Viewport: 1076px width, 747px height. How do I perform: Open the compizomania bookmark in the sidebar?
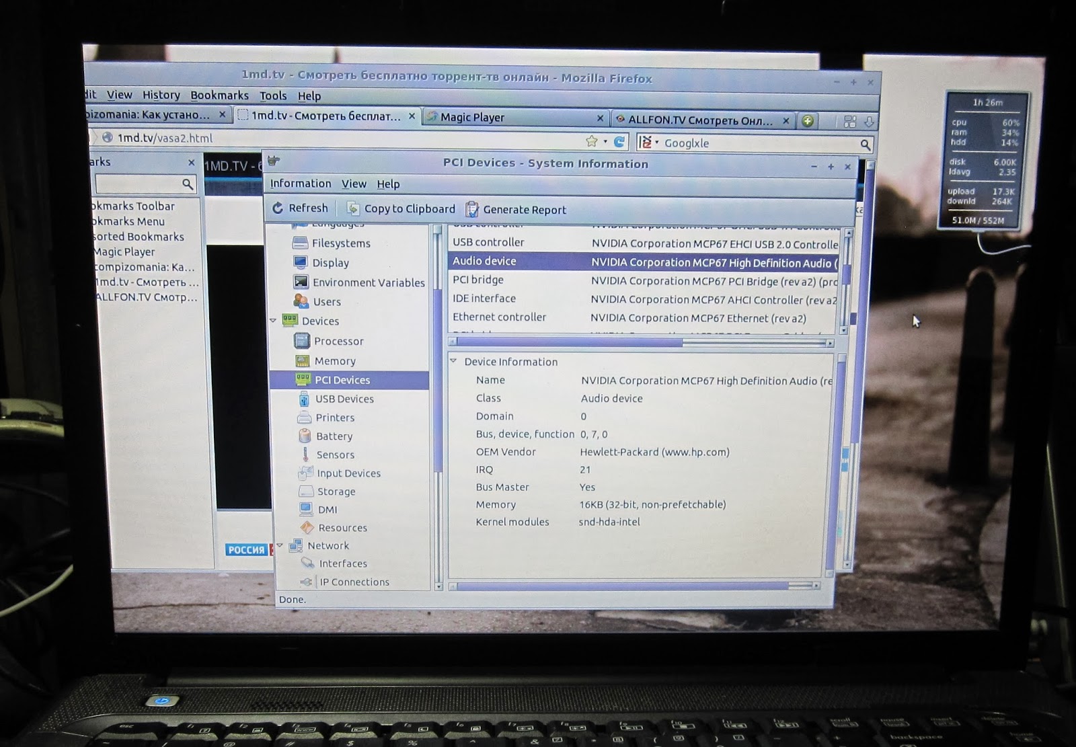[x=145, y=267]
